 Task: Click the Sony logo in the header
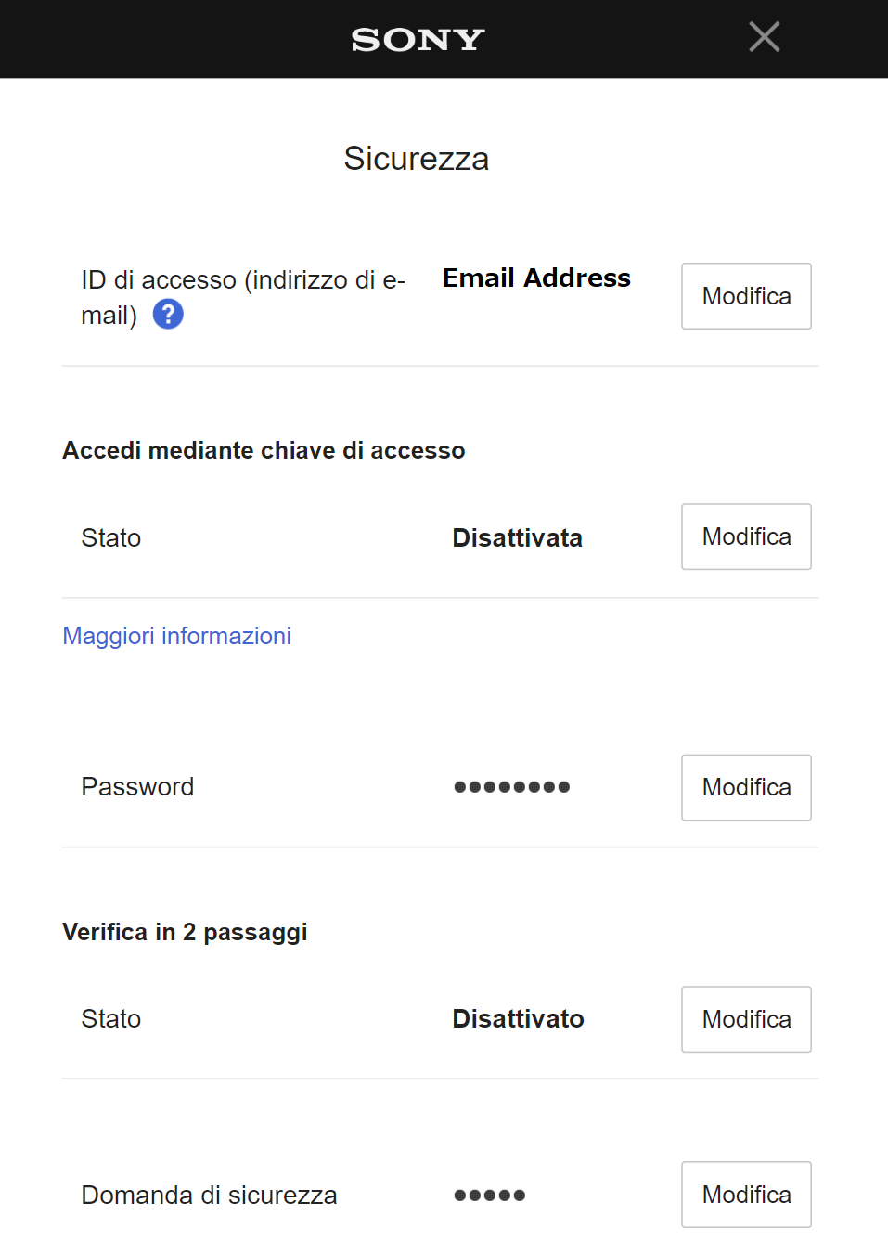click(x=418, y=39)
